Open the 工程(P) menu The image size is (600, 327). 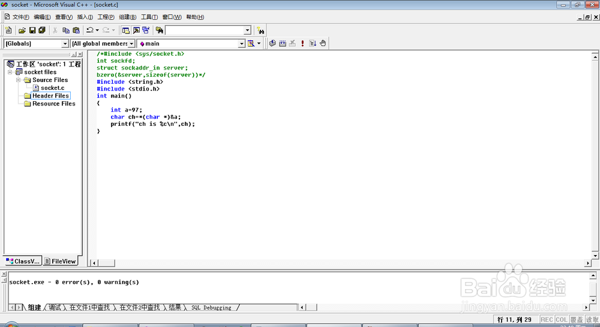click(106, 17)
